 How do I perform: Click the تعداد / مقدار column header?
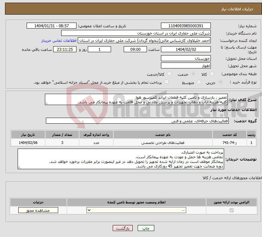(x=62, y=135)
